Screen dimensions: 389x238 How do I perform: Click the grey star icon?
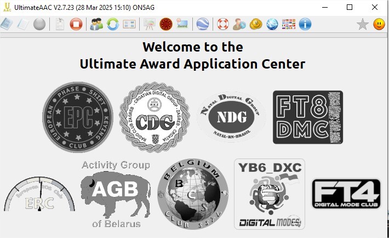coord(363,24)
